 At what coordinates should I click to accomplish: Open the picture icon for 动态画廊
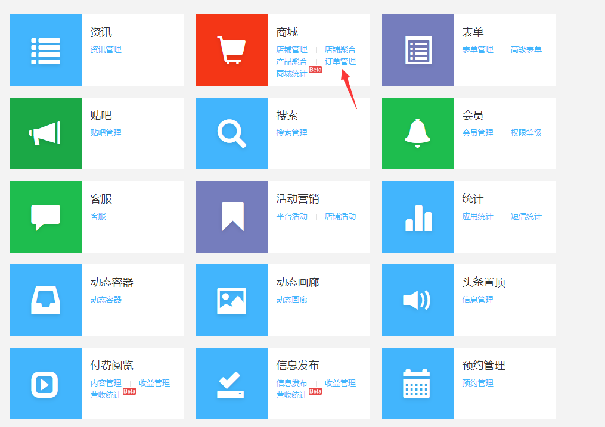pyautogui.click(x=231, y=300)
